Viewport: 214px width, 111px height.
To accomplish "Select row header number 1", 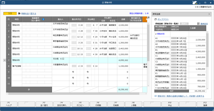I will [x=9, y=25].
